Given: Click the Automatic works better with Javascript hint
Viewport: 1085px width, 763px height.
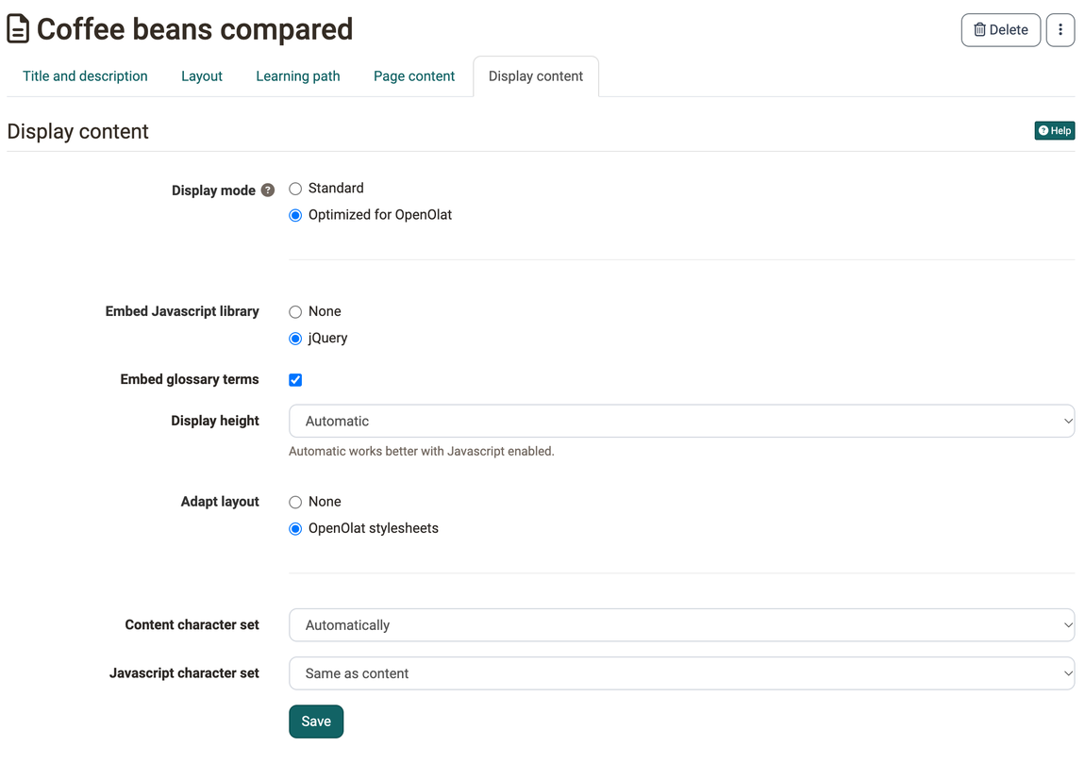Looking at the screenshot, I should (422, 451).
